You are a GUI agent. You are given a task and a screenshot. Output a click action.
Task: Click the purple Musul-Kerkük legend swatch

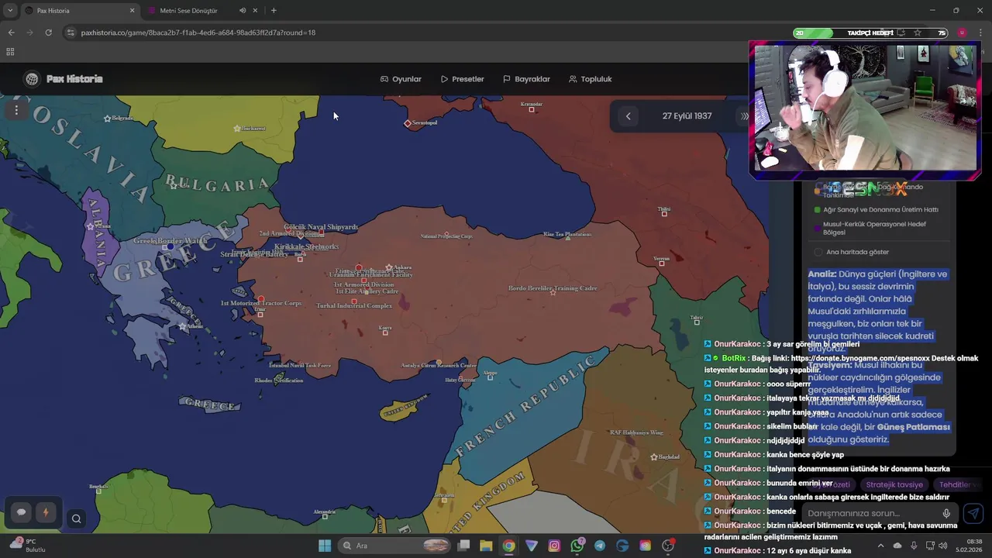click(818, 228)
